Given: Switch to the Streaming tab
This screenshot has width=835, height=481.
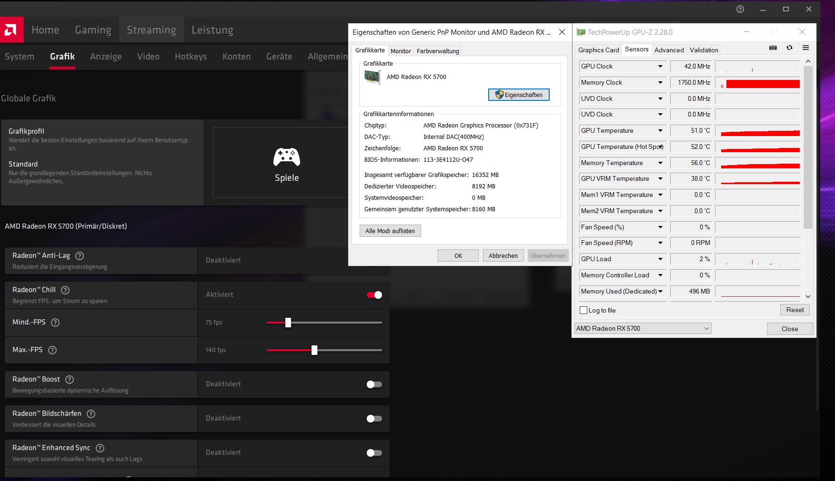Looking at the screenshot, I should click(x=151, y=30).
